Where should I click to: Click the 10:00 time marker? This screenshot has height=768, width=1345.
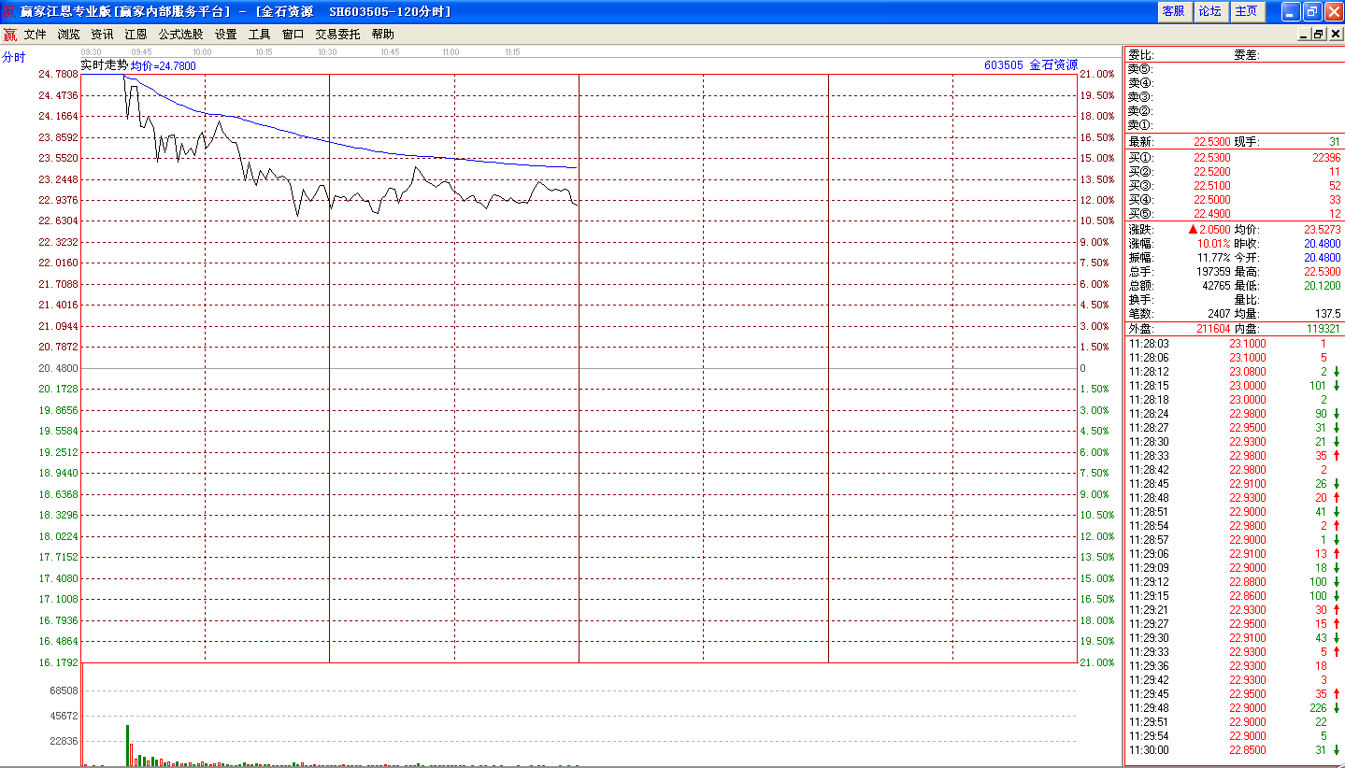pos(202,52)
